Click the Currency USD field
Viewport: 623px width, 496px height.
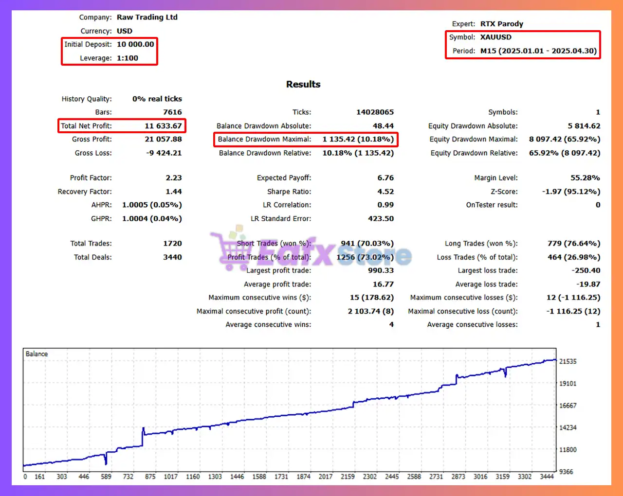pos(123,31)
